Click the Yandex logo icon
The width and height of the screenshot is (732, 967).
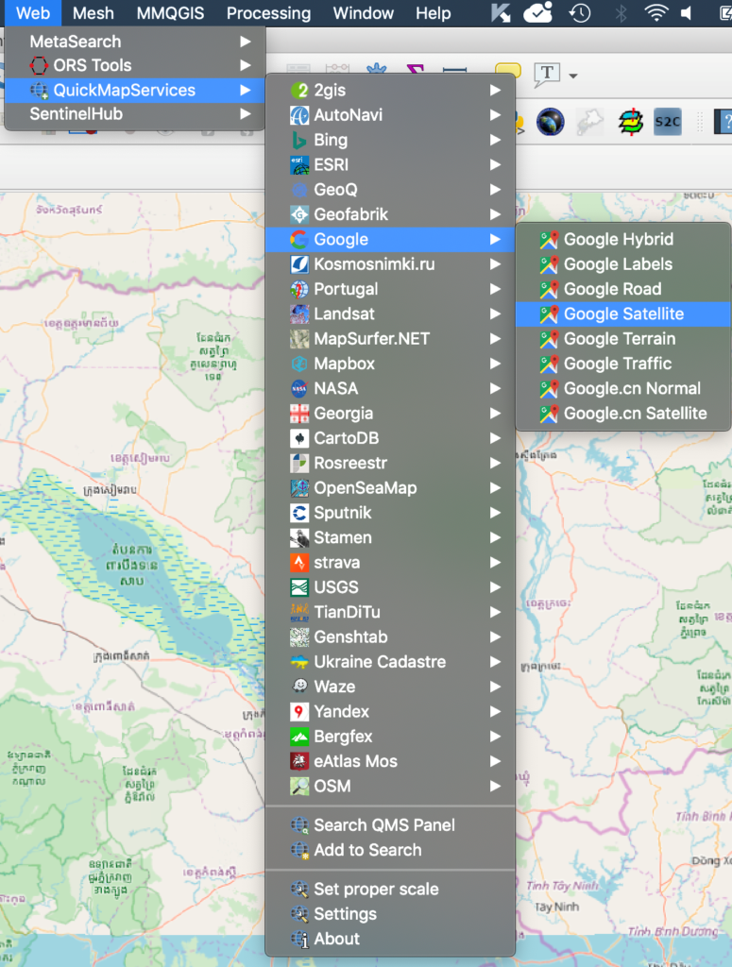click(299, 712)
